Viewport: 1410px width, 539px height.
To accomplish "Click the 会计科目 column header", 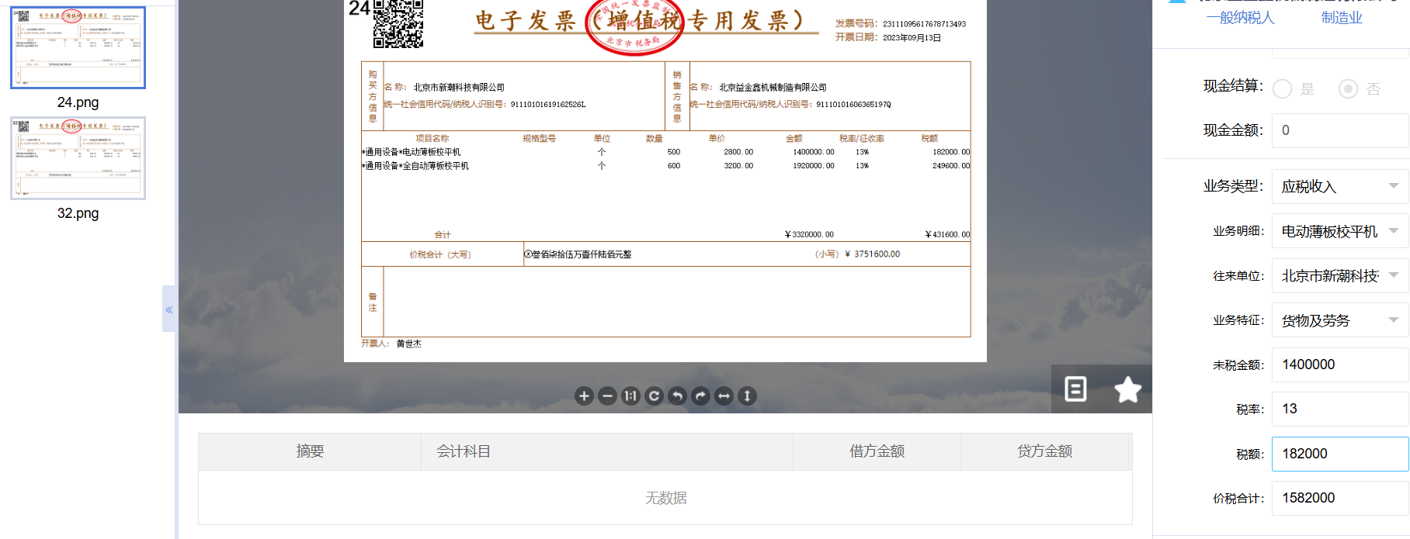I will pyautogui.click(x=607, y=451).
